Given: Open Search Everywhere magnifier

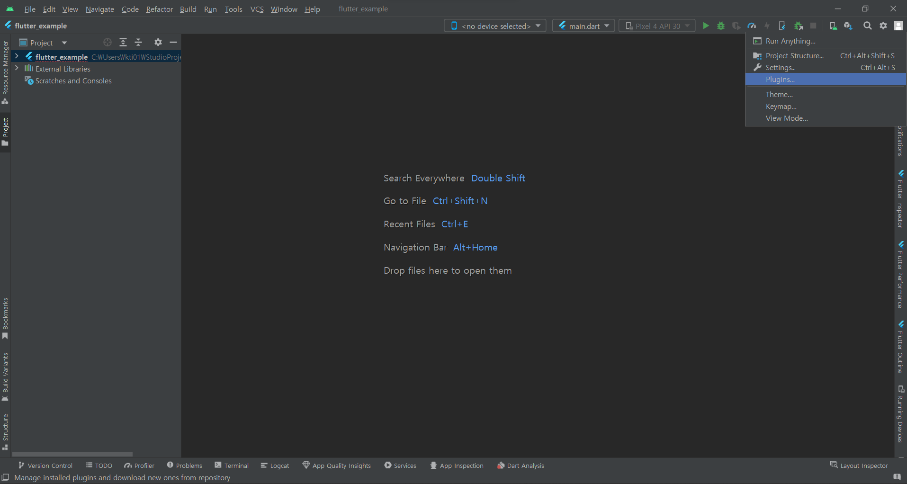Looking at the screenshot, I should pyautogui.click(x=868, y=26).
